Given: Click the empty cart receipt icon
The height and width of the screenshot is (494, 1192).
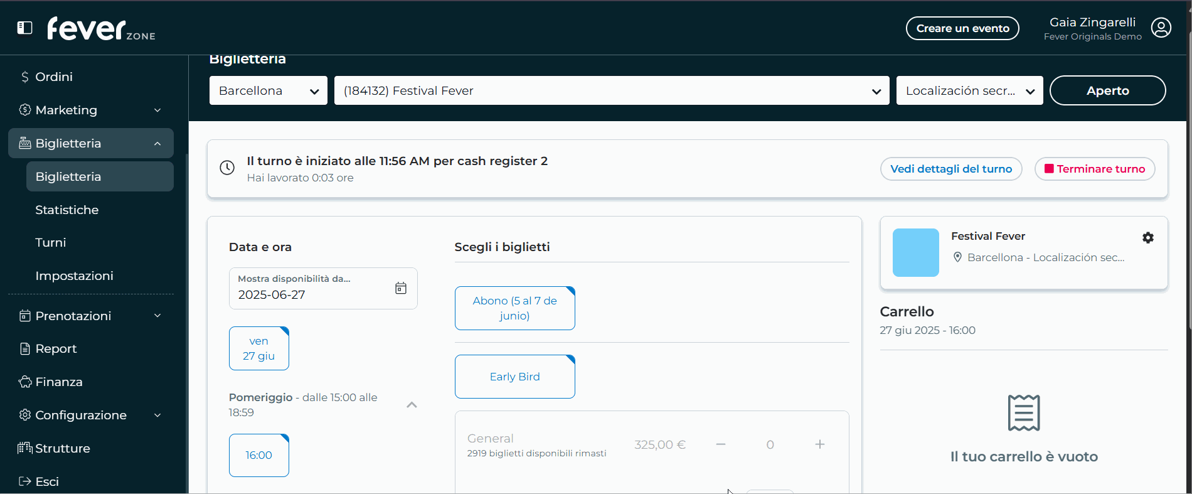Looking at the screenshot, I should tap(1024, 412).
